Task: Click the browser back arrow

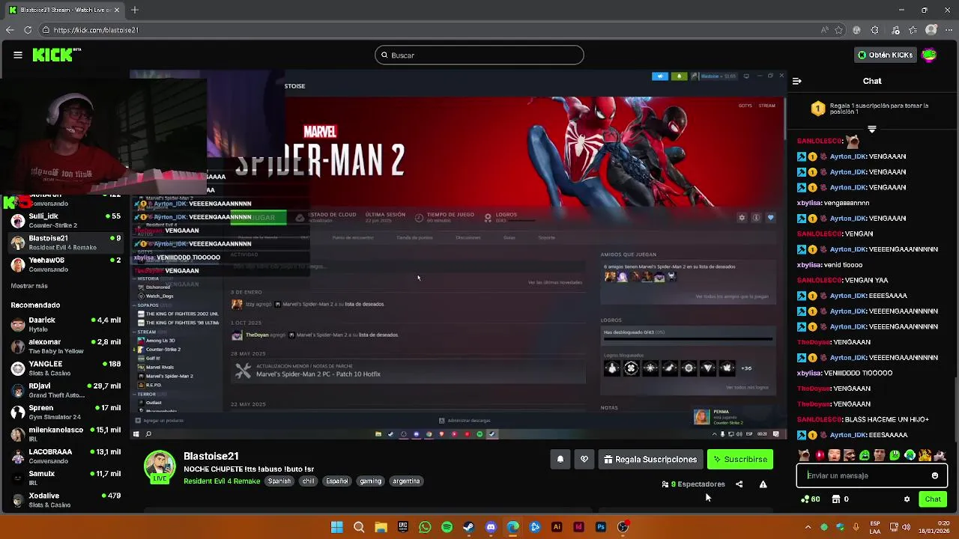Action: (9, 30)
